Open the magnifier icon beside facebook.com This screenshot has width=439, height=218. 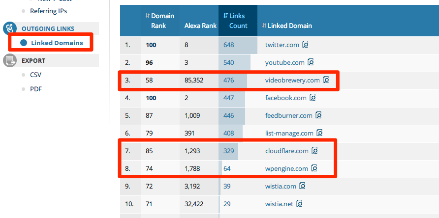click(x=313, y=98)
